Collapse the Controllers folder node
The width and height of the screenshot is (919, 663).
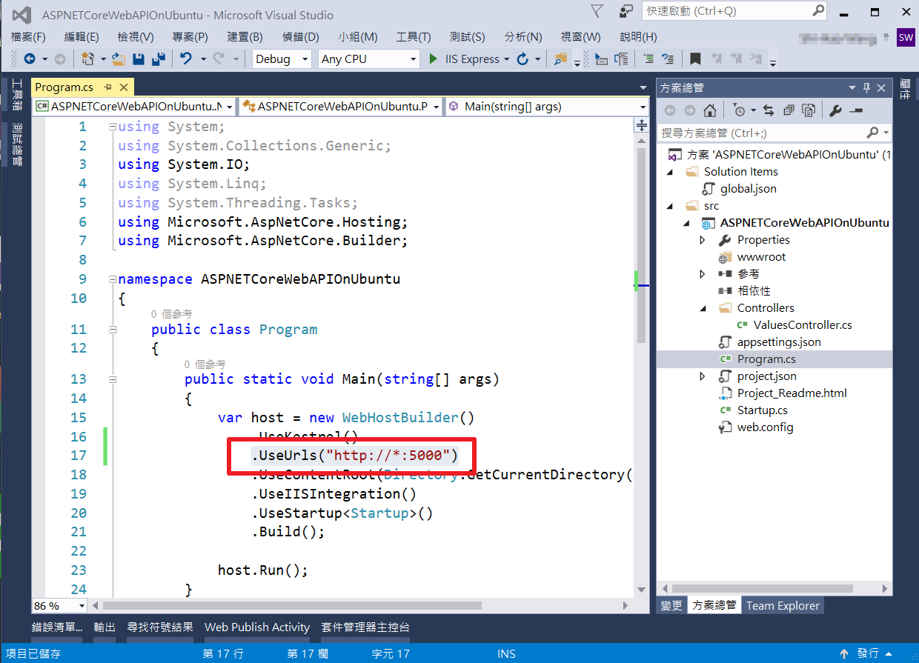point(703,308)
